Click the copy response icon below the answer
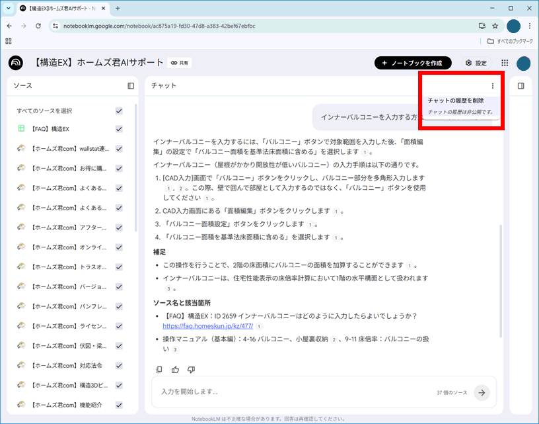The height and width of the screenshot is (424, 539). pos(159,370)
